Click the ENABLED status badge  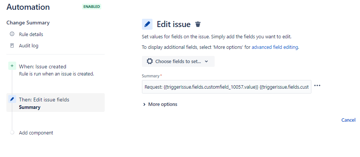coord(92,7)
